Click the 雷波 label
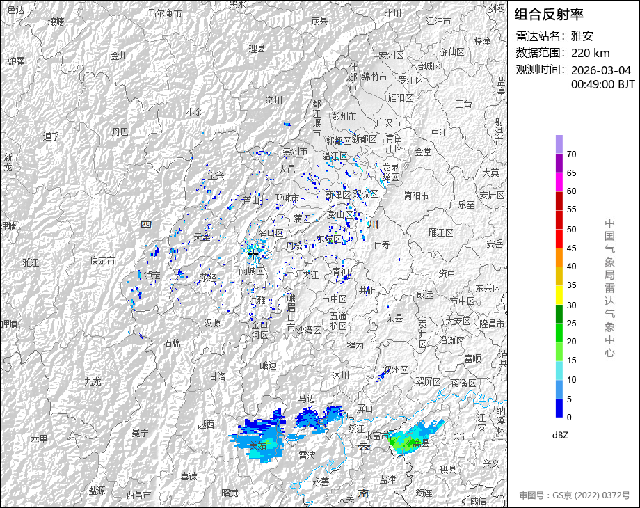640x508 pixels. pos(307,455)
